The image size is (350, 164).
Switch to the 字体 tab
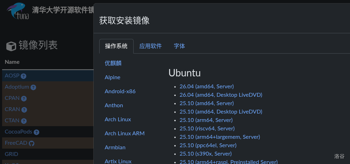click(179, 46)
